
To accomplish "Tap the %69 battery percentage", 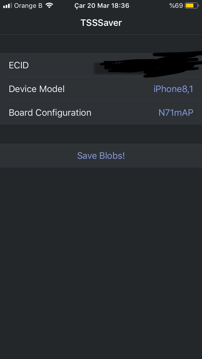I will pos(176,6).
